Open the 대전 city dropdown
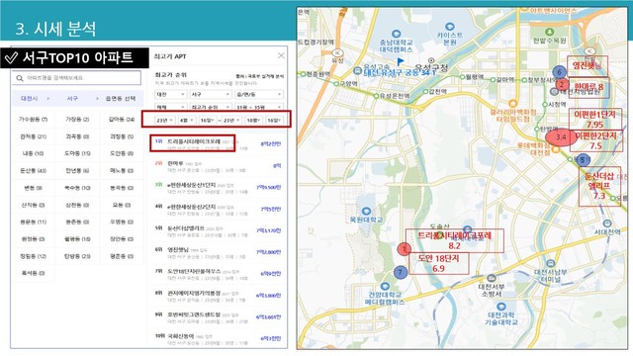This screenshot has width=633, height=356. click(x=170, y=95)
